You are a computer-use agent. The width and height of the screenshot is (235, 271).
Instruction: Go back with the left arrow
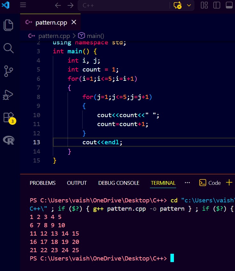point(58,5)
